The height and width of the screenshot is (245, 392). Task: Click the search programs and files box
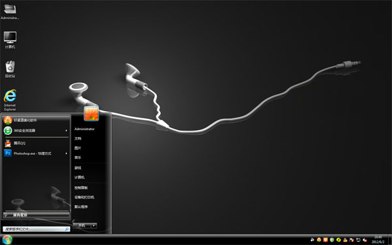click(36, 229)
